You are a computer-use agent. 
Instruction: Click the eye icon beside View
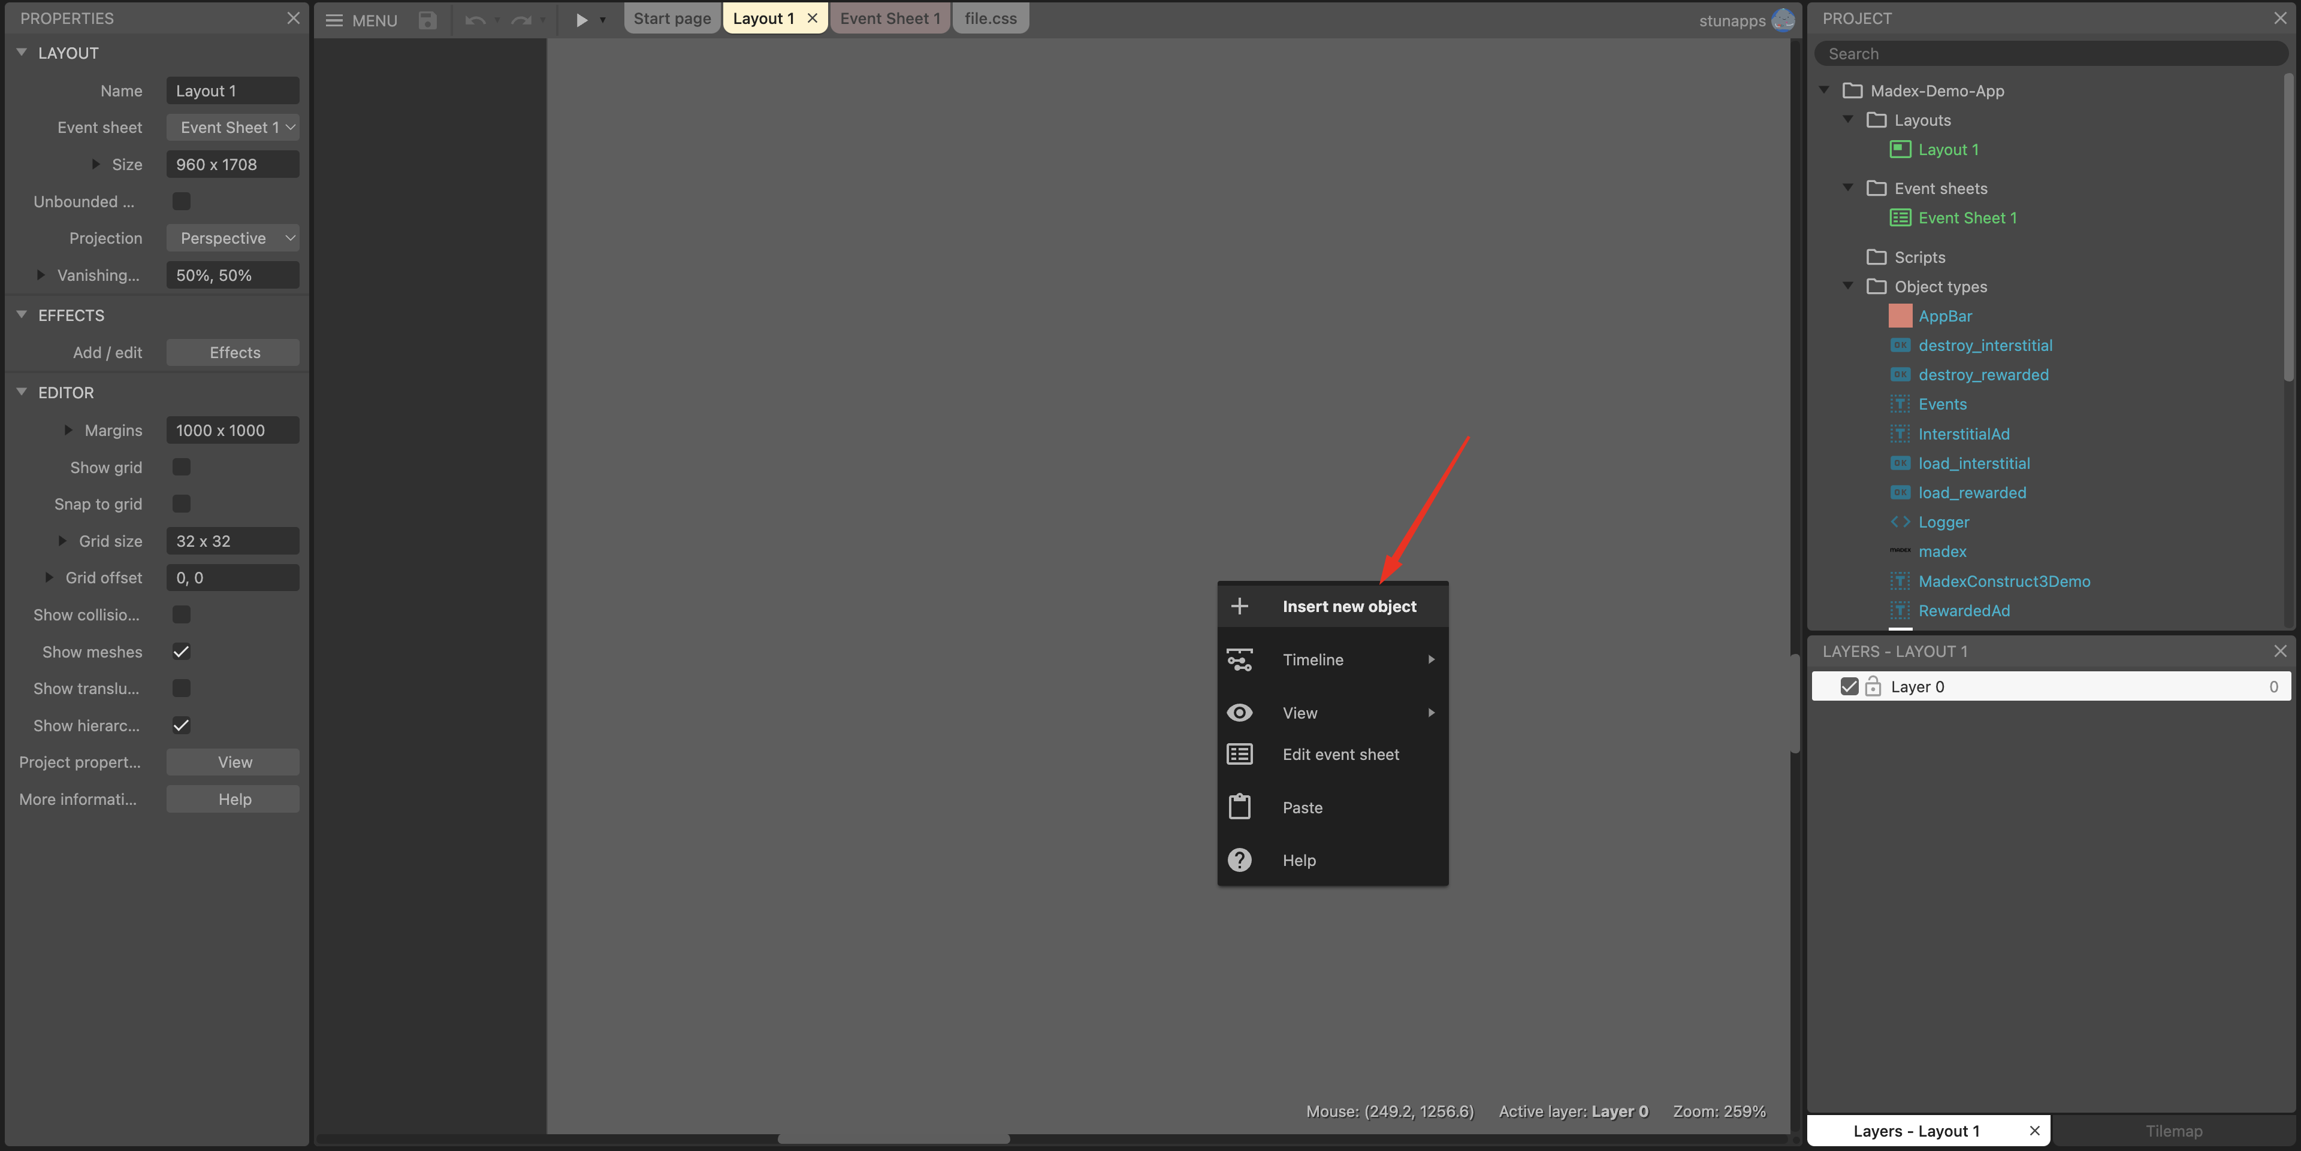tap(1240, 713)
